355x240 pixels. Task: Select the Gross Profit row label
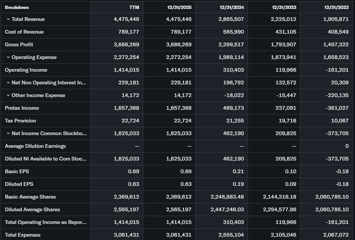click(x=19, y=44)
